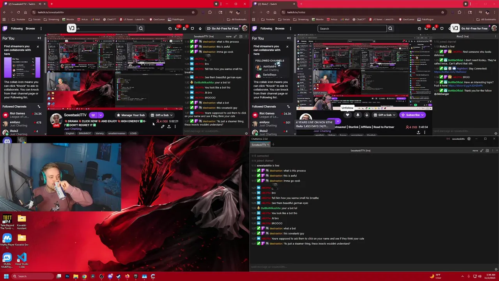The image size is (499, 281).
Task: Open Browse tab in left Twitch window
Action: tap(30, 28)
